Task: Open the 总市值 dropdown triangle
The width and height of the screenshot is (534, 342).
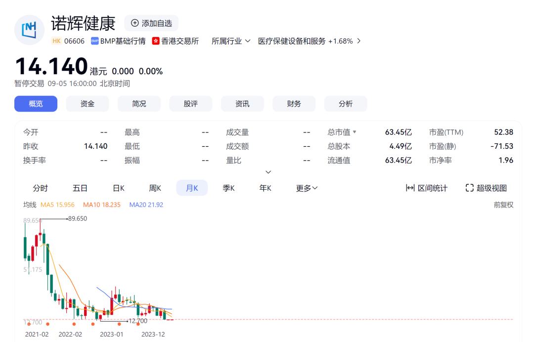Action: click(355, 131)
